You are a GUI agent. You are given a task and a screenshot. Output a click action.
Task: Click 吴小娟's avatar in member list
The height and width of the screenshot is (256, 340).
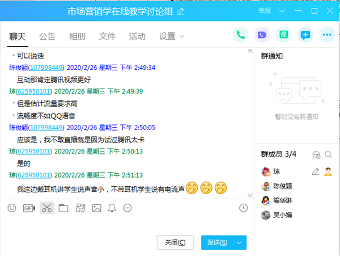pos(266,215)
